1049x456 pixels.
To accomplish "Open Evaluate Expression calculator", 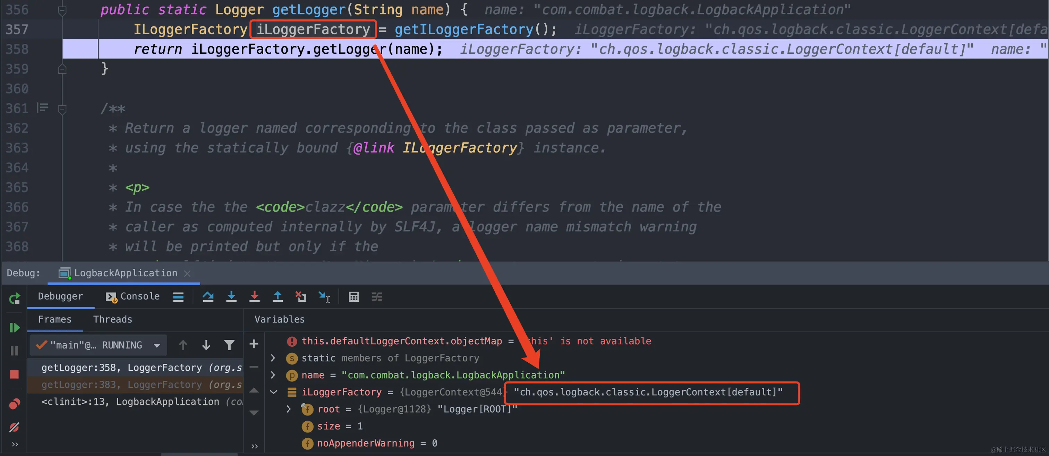I will click(354, 297).
